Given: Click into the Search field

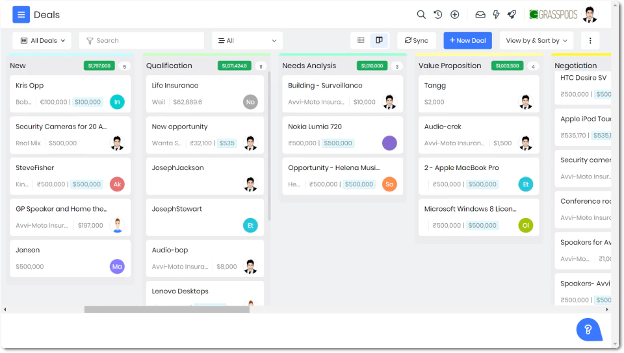Looking at the screenshot, I should point(142,40).
